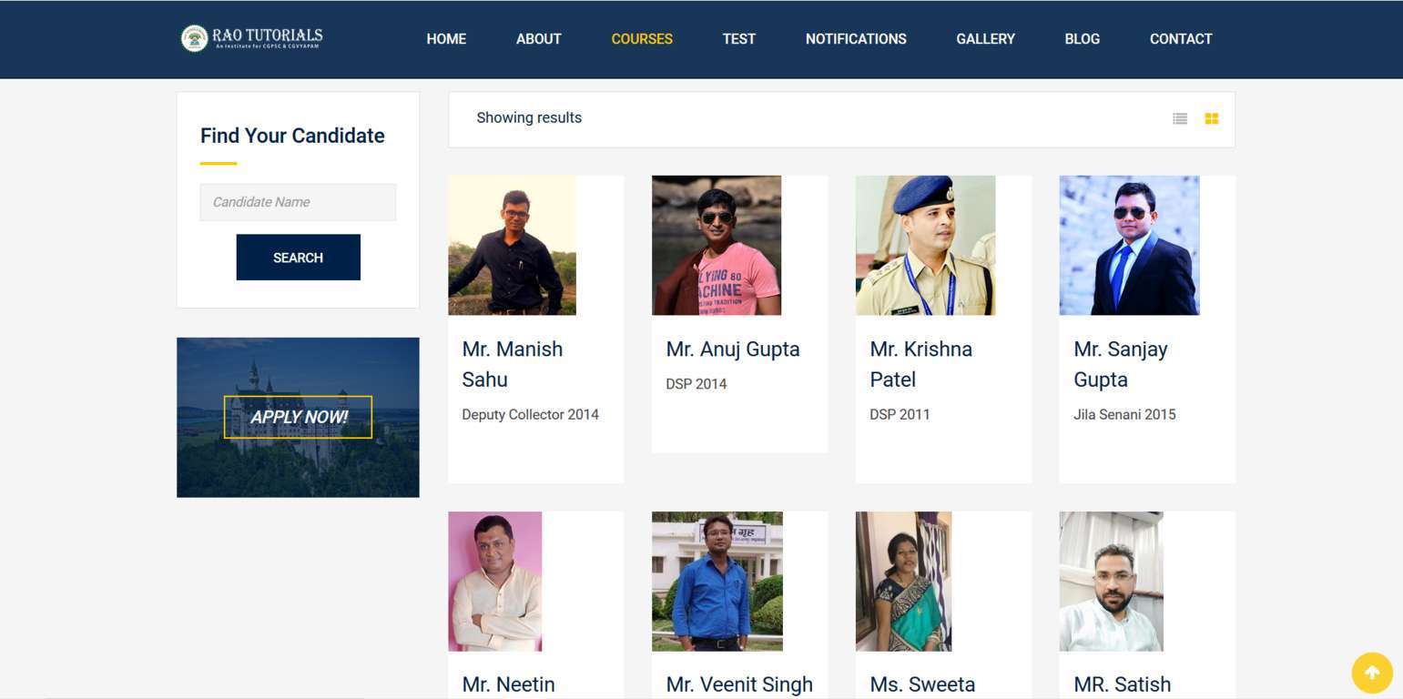This screenshot has width=1403, height=699.
Task: Click the Rao Tutorials logo
Action: pyautogui.click(x=252, y=38)
